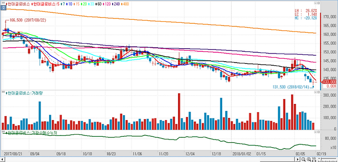Click the 300,000 volume axis label
Screen dimensions: 338x162
point(329,95)
